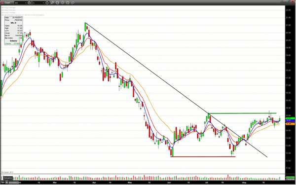Click the 22.00 label on price axis
Image resolution: width=296 pixels, height=185 pixels.
coord(288,10)
